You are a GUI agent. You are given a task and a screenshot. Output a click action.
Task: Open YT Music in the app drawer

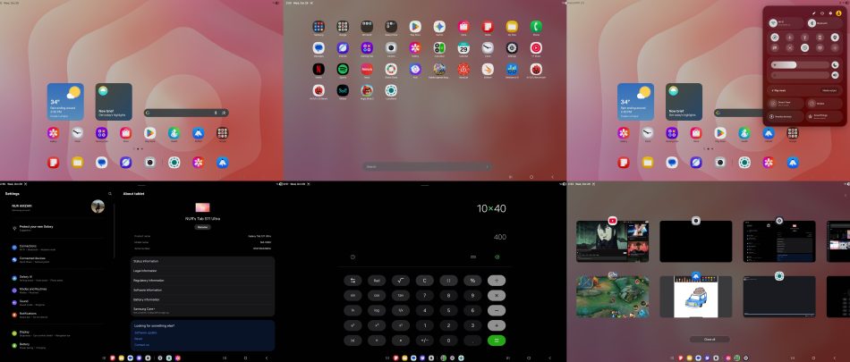[x=536, y=47]
